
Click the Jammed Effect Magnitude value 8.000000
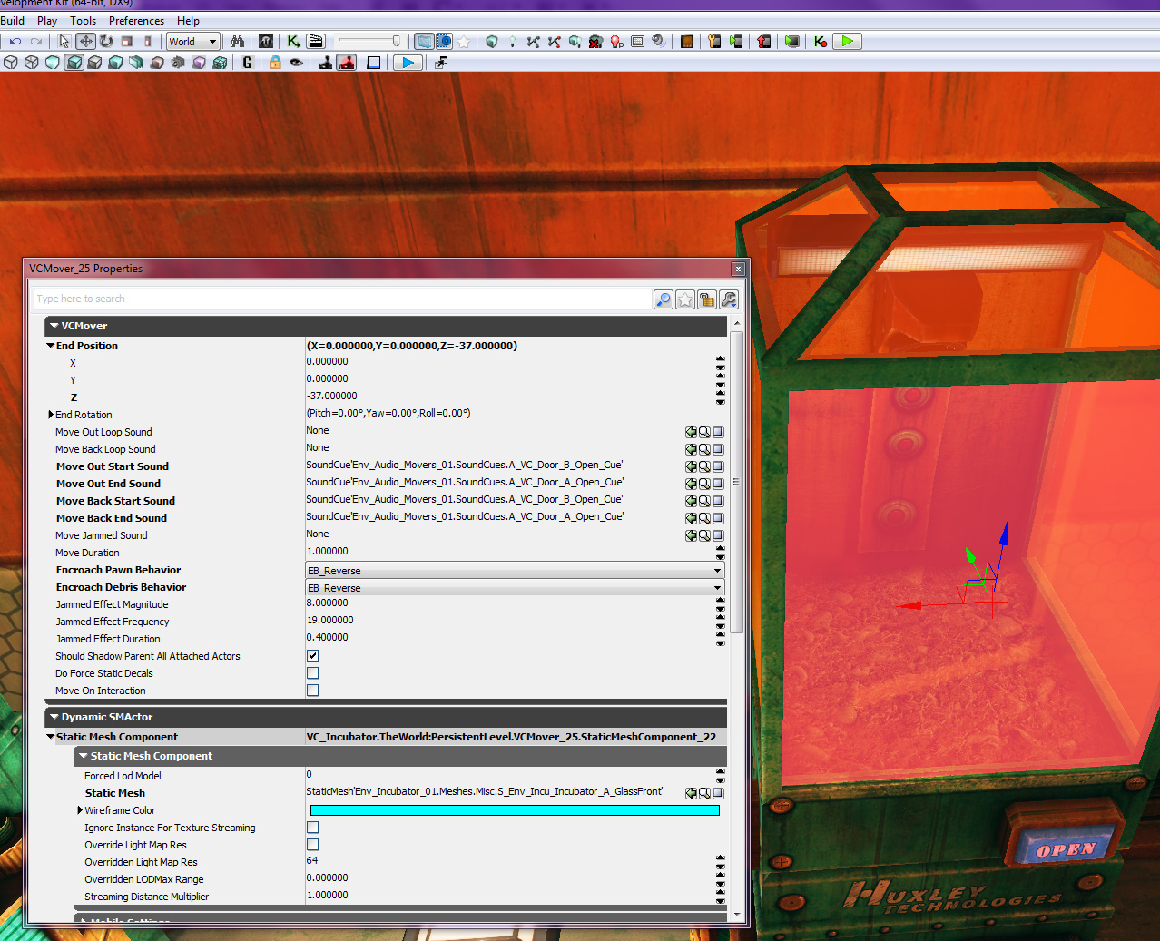click(x=328, y=603)
